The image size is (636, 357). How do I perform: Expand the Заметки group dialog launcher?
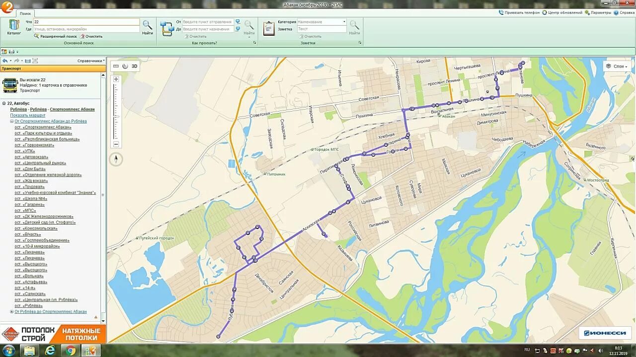click(x=360, y=43)
